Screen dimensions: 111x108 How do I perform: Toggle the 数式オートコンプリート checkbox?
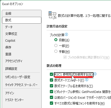click(51, 80)
